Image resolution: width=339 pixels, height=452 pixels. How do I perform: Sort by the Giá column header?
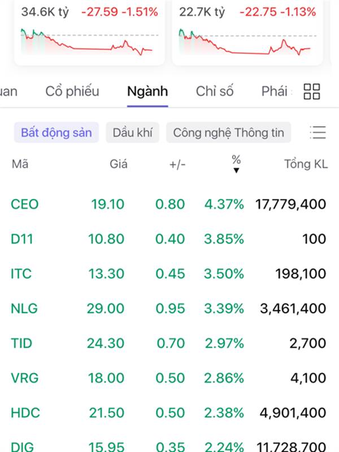119,164
